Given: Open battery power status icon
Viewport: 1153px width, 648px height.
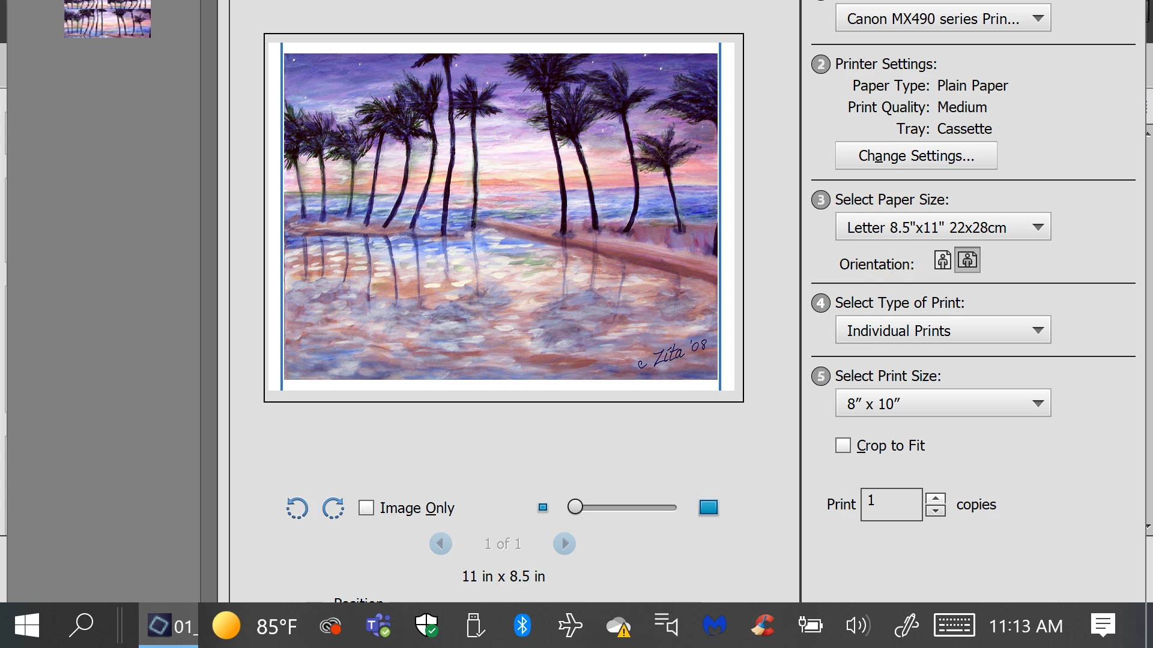Looking at the screenshot, I should (x=811, y=626).
